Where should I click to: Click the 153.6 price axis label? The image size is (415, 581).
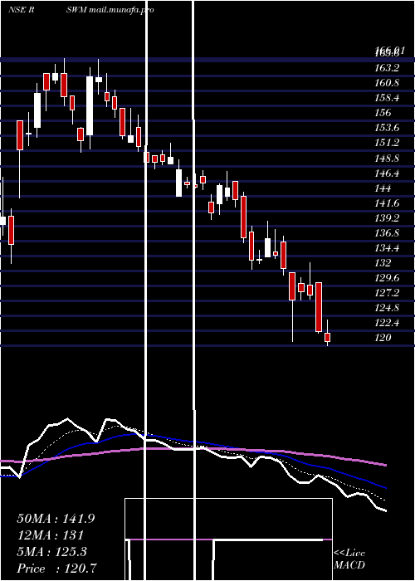pyautogui.click(x=387, y=128)
